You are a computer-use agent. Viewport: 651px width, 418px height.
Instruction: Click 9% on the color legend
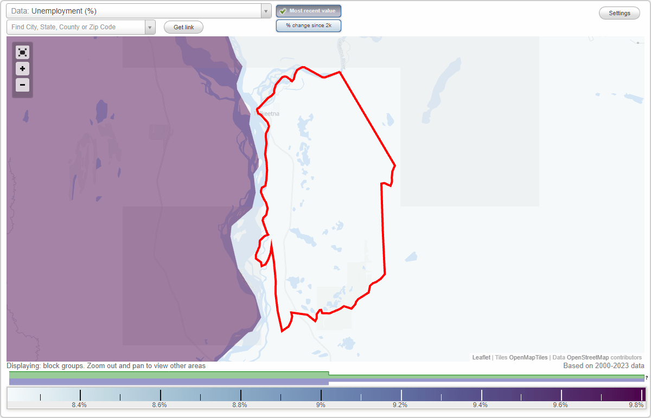point(321,404)
